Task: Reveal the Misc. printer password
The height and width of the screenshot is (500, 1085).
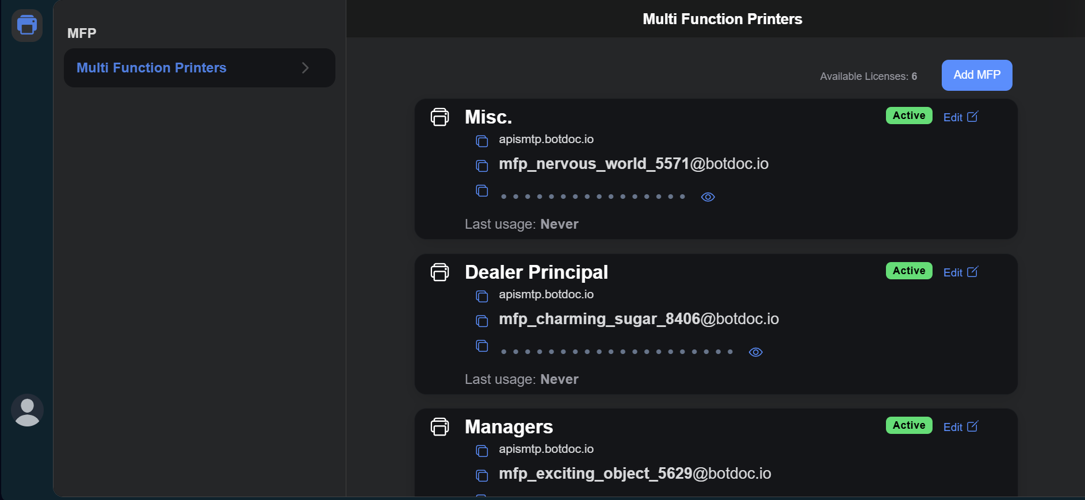Action: pos(708,197)
